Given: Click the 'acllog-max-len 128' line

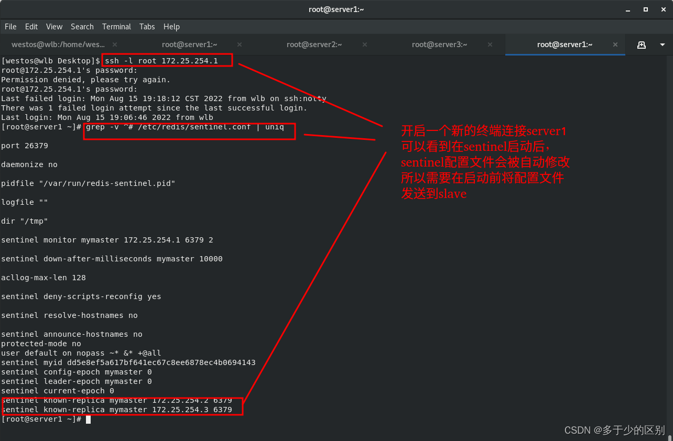Looking at the screenshot, I should [x=44, y=278].
